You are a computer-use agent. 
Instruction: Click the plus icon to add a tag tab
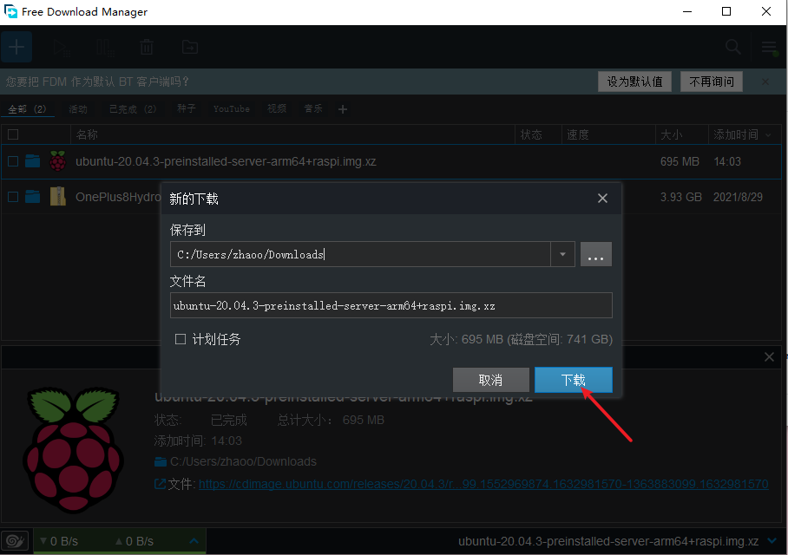tap(343, 109)
